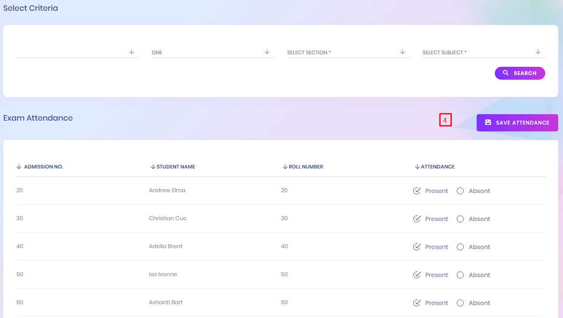Open the Select Section dropdown
The image size is (563, 318).
pyautogui.click(x=348, y=52)
